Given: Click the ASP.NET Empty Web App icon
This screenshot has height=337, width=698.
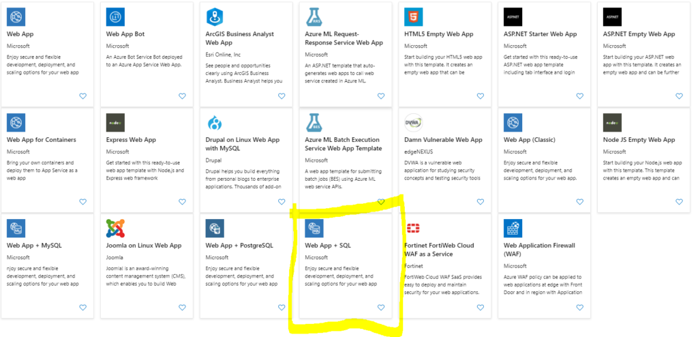Looking at the screenshot, I should [612, 17].
